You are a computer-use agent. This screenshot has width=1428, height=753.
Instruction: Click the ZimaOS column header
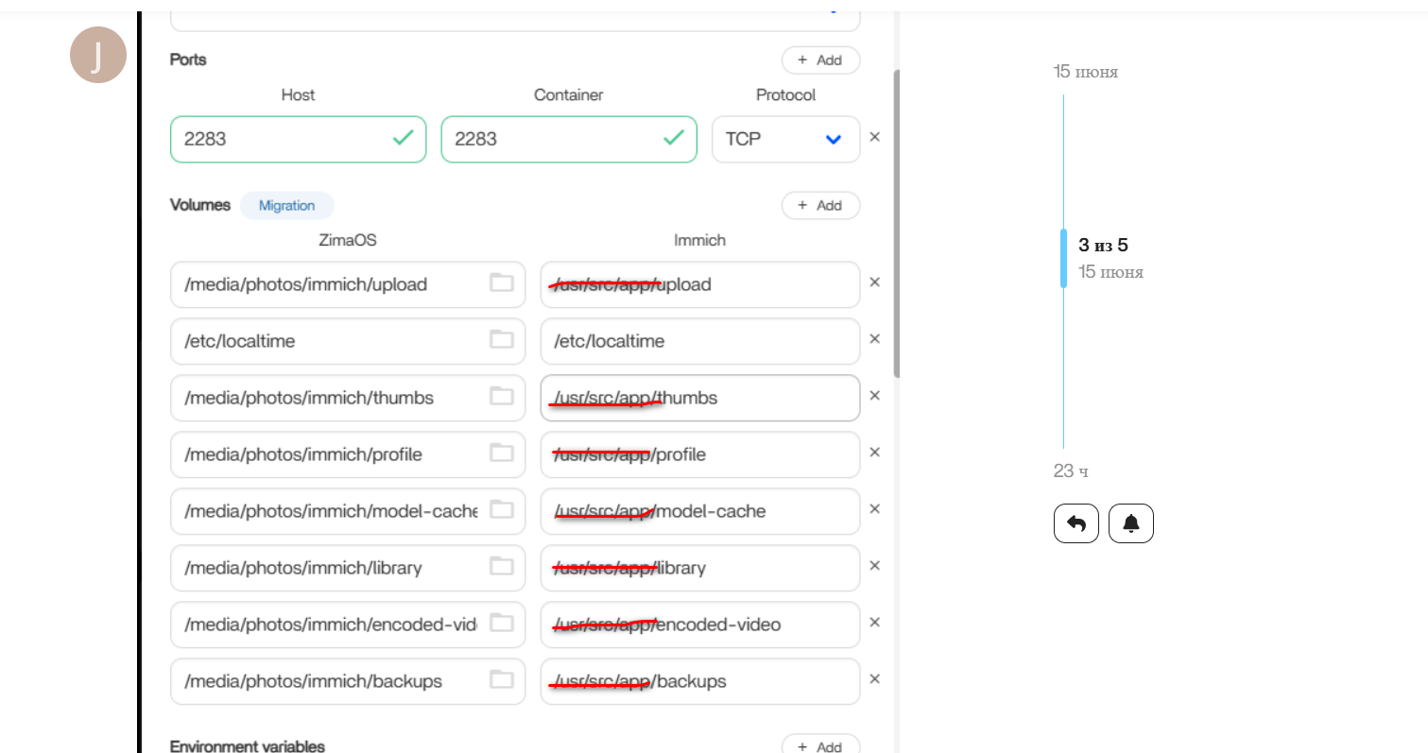(x=348, y=240)
